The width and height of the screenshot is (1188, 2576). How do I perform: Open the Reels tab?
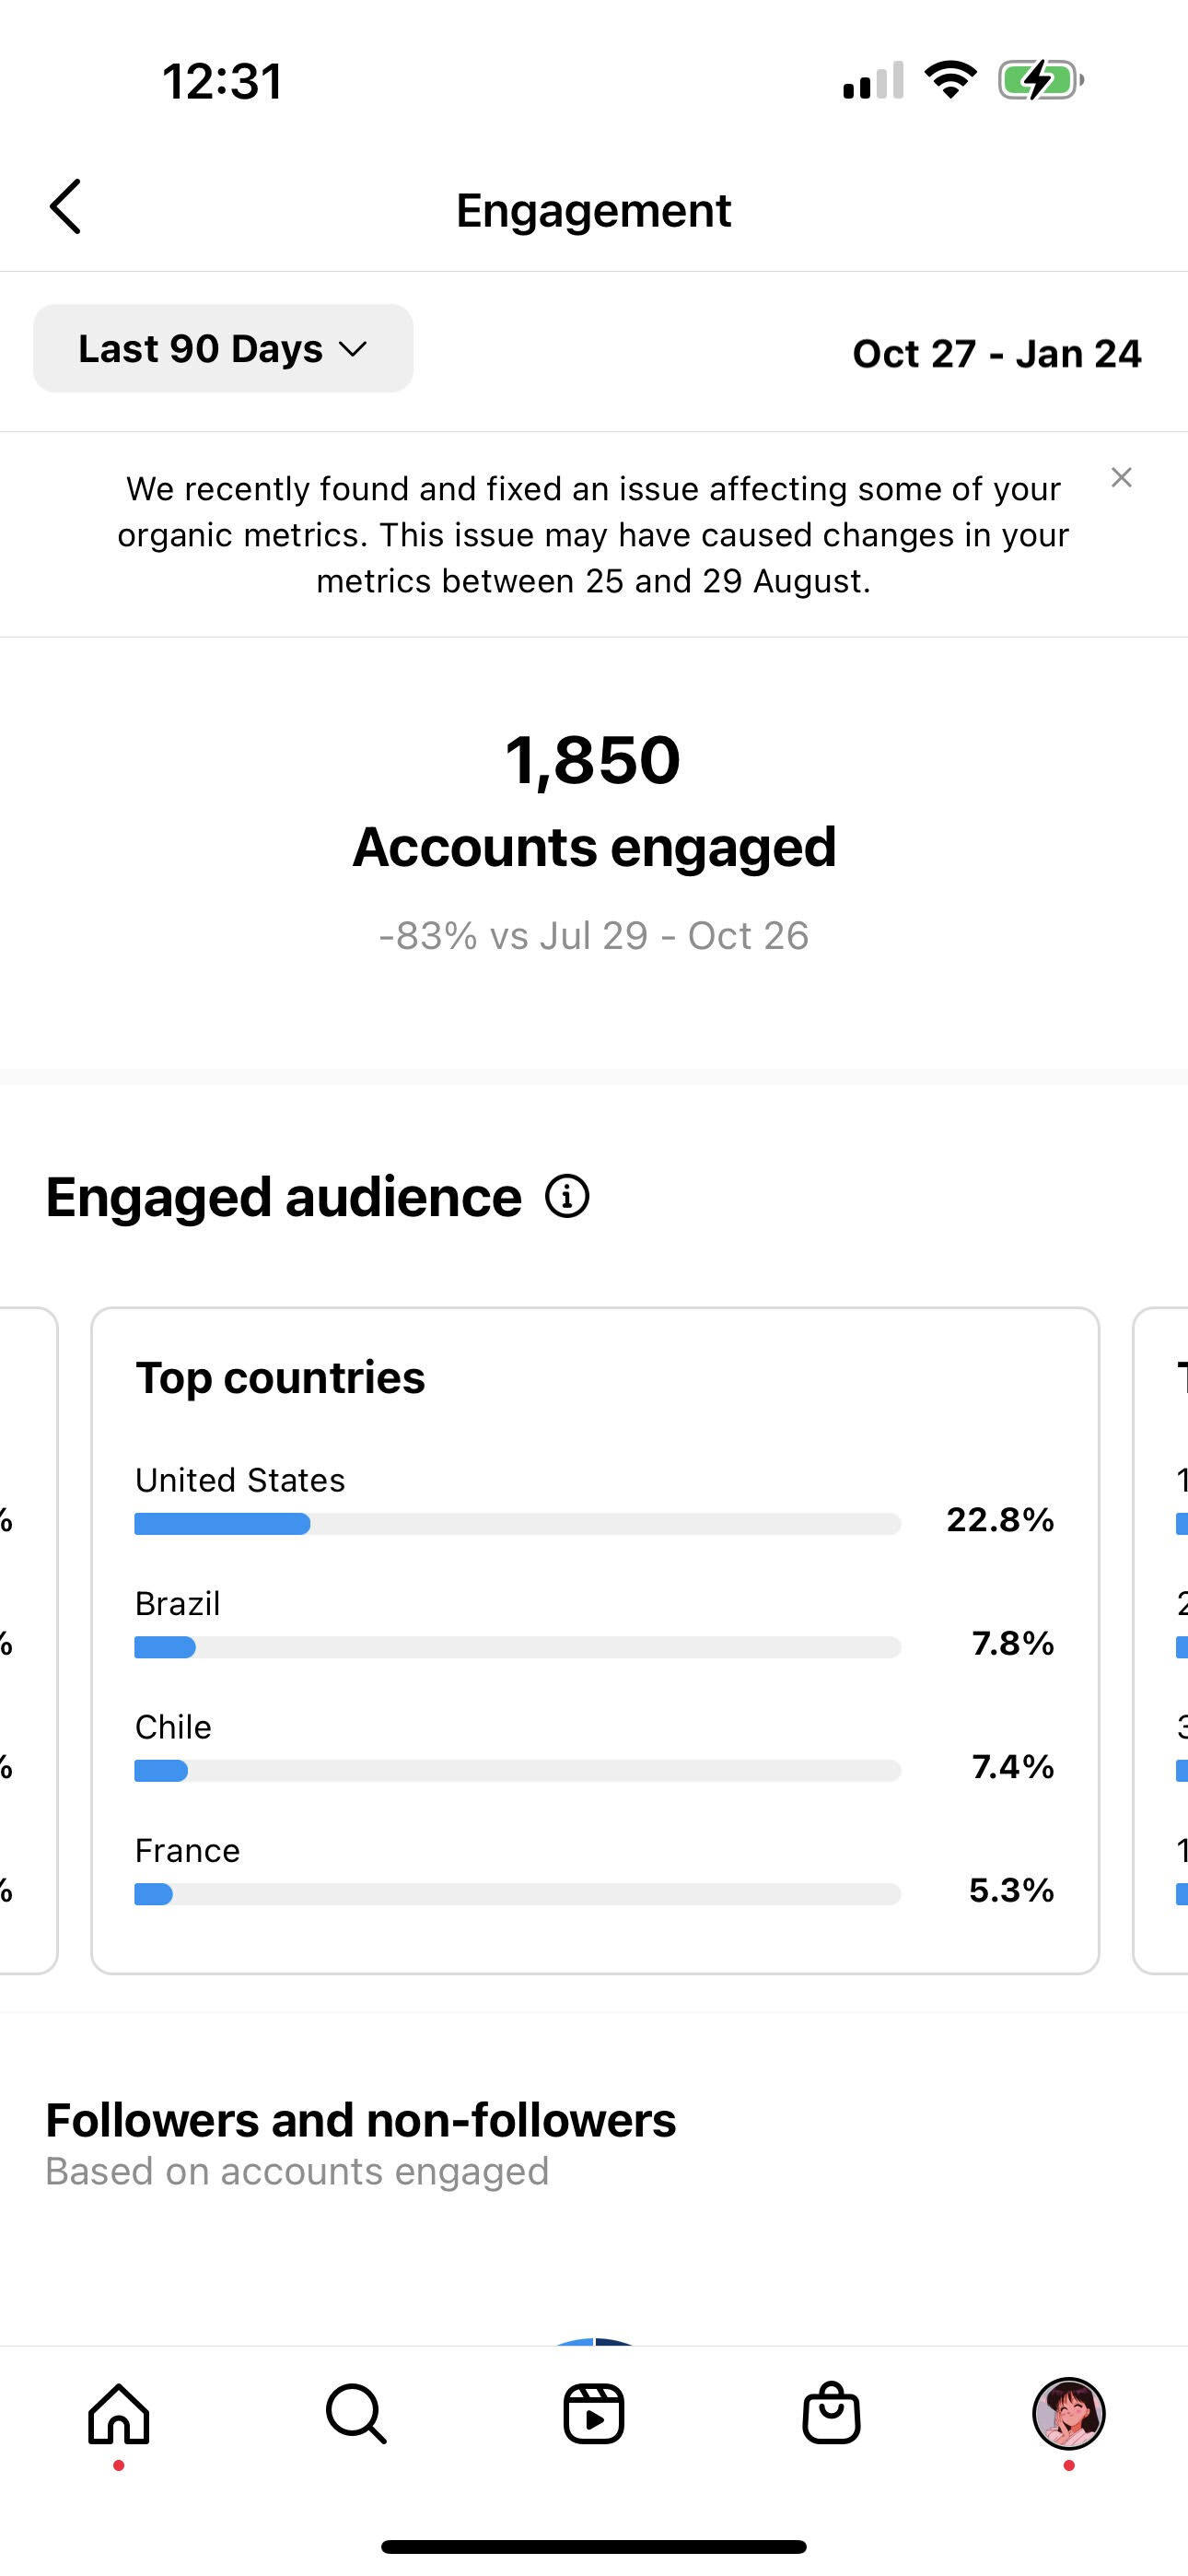594,2414
